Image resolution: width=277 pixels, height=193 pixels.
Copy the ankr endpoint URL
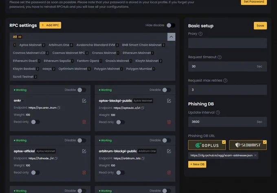59,108
